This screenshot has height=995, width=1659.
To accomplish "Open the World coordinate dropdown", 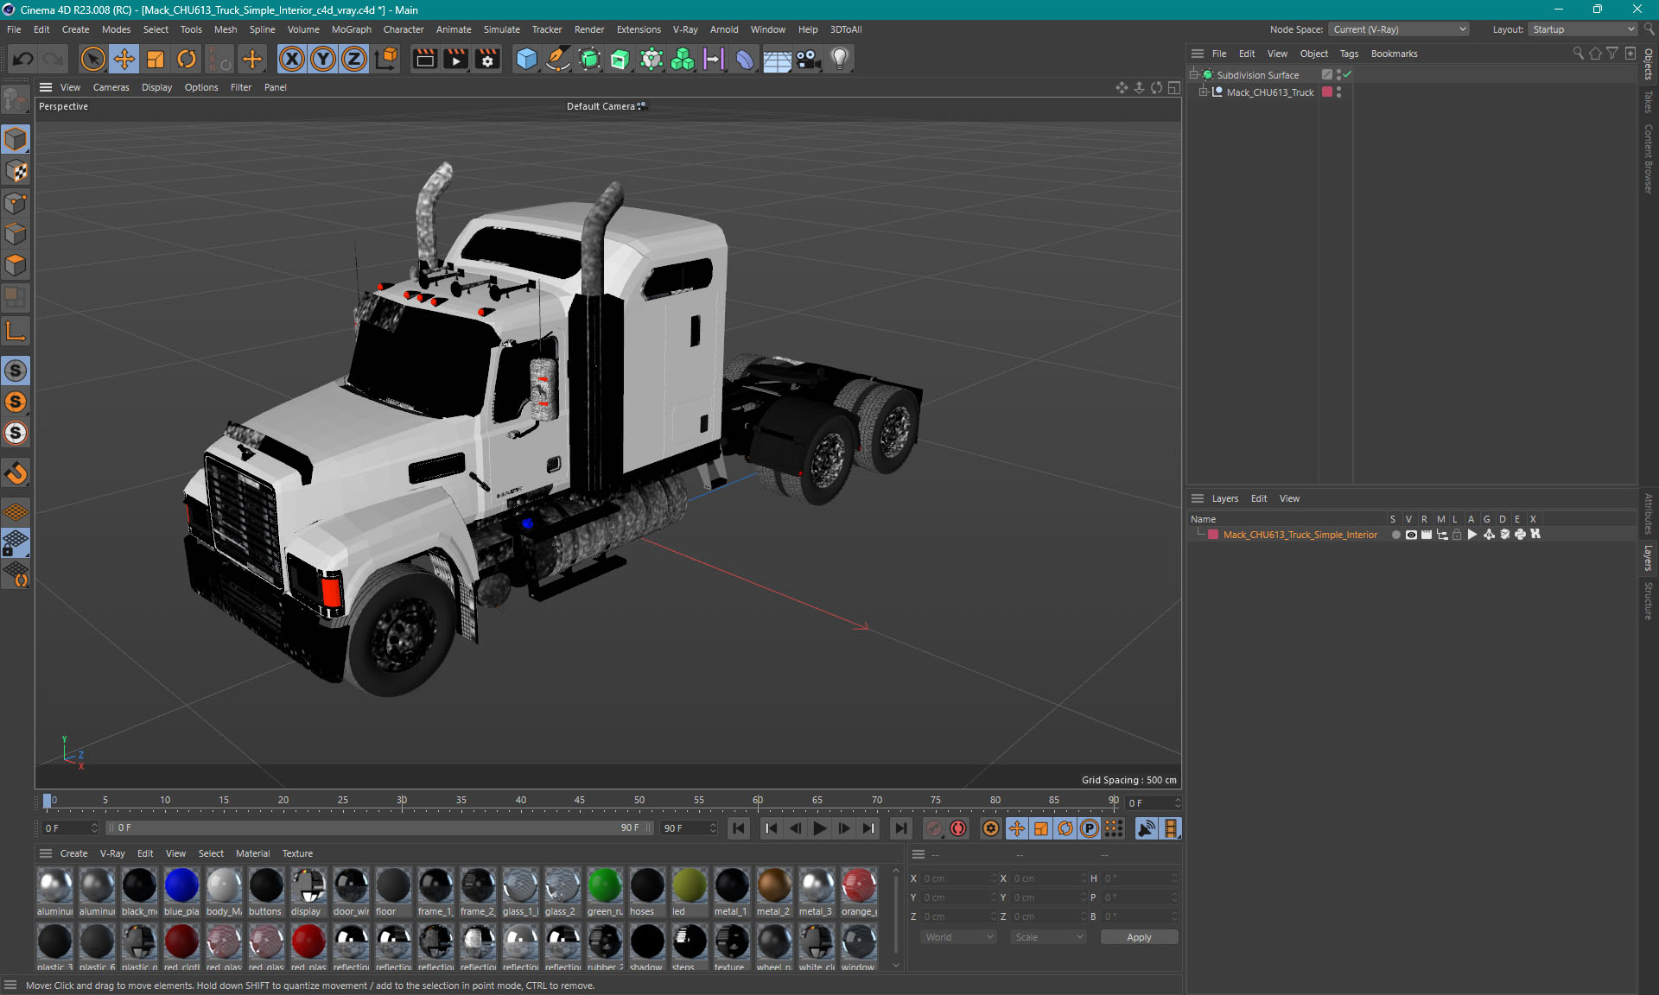I will pyautogui.click(x=958, y=937).
